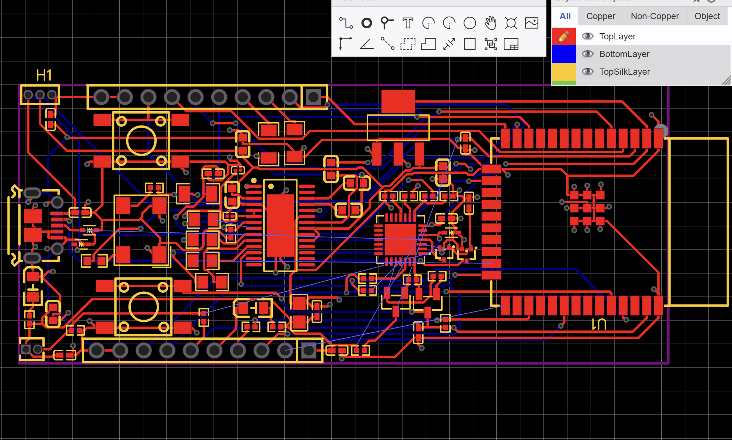
Task: Click the H1 designator label on the board
Action: point(44,75)
